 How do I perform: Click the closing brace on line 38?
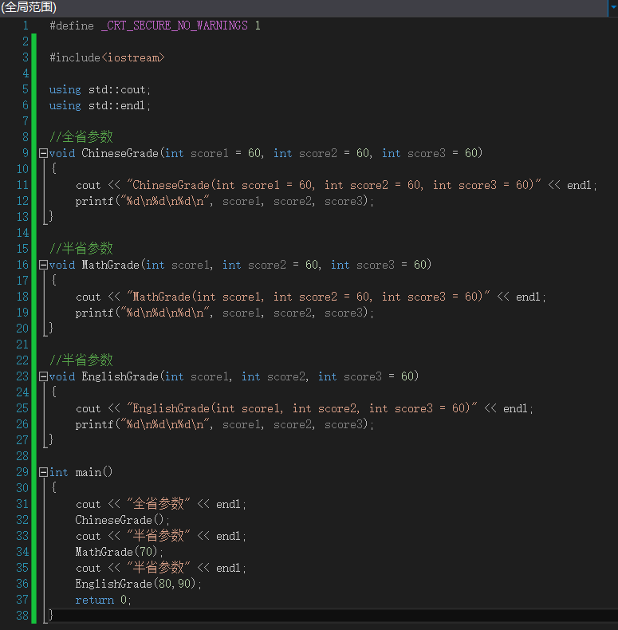[x=51, y=615]
